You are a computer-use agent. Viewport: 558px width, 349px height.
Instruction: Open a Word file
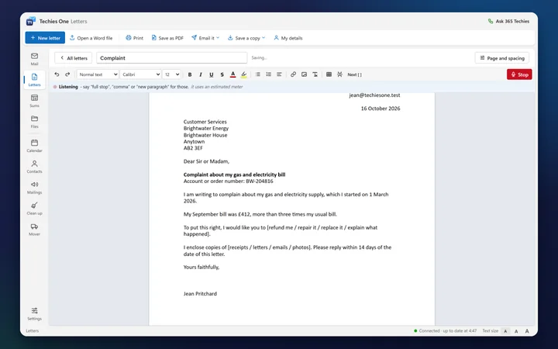click(x=91, y=38)
